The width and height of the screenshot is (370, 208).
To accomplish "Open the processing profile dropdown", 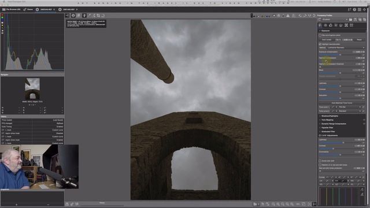I will 335,20.
